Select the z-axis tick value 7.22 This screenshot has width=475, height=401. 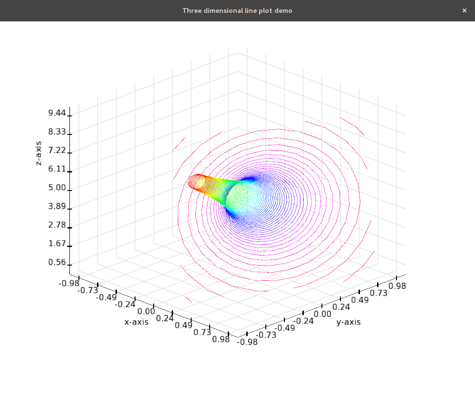point(57,151)
